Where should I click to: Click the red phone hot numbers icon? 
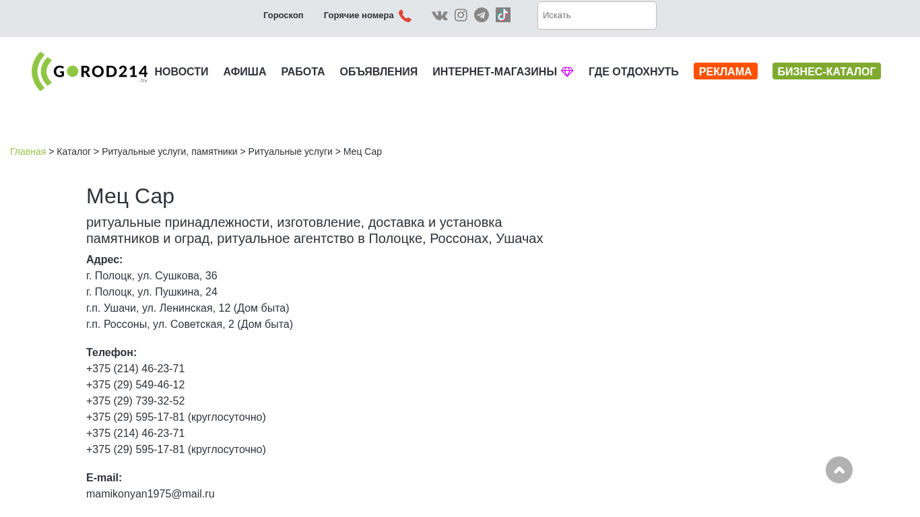405,15
